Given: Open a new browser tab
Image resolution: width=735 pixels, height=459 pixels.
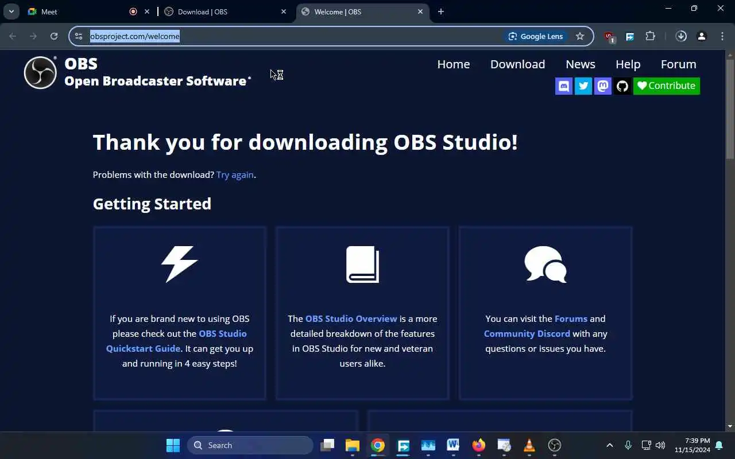Looking at the screenshot, I should point(441,11).
